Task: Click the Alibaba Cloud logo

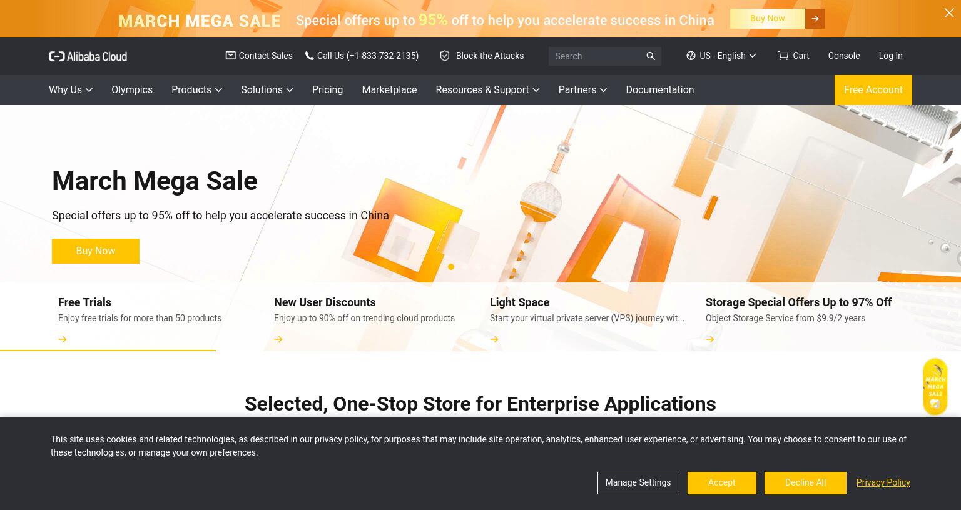Action: (88, 56)
